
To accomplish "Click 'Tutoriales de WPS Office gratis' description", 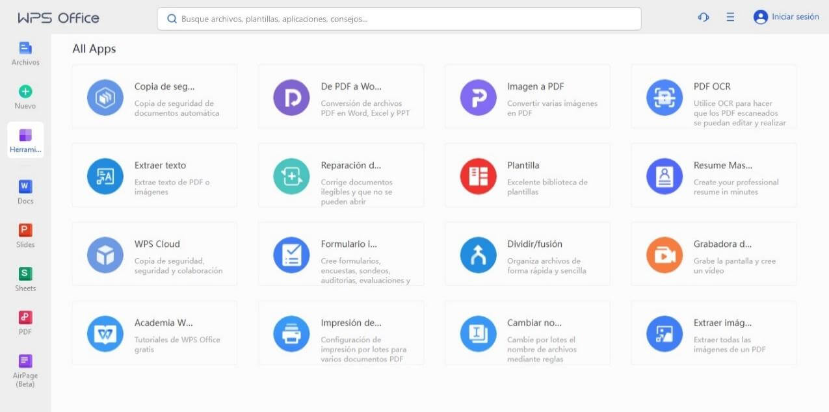I will tap(178, 344).
